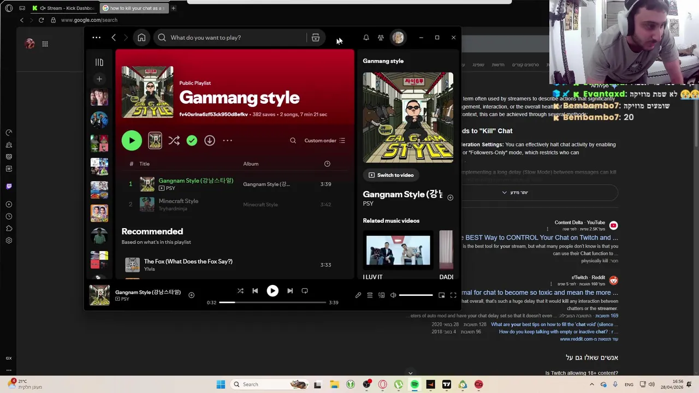Open the play queue
The height and width of the screenshot is (393, 699).
370,295
